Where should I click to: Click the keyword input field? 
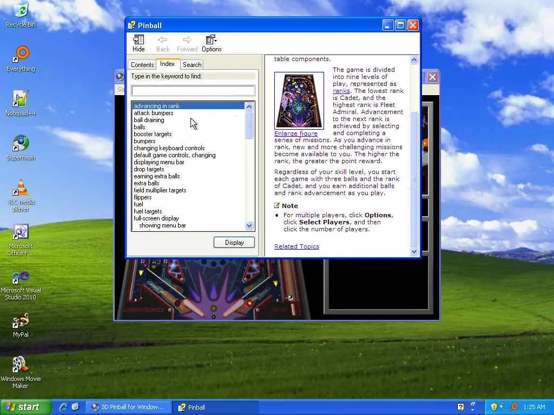[193, 91]
